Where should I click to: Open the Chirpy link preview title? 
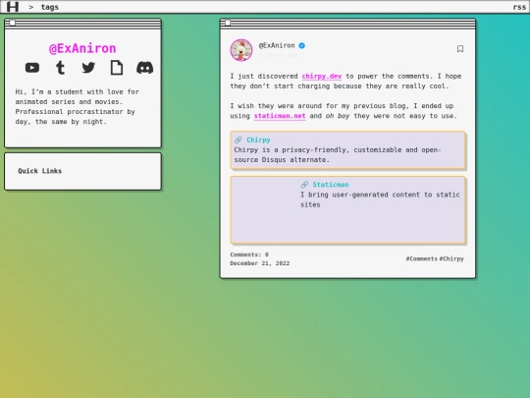258,140
